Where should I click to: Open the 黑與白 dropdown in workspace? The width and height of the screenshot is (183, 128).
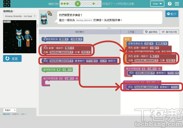161,44
